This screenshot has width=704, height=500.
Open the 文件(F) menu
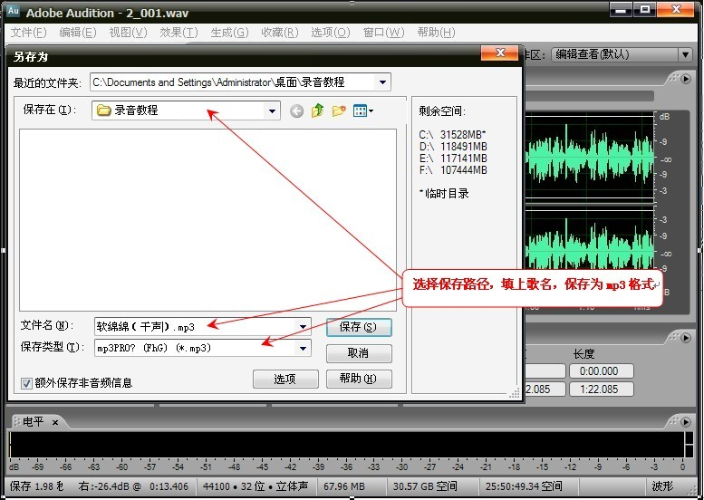pyautogui.click(x=28, y=33)
